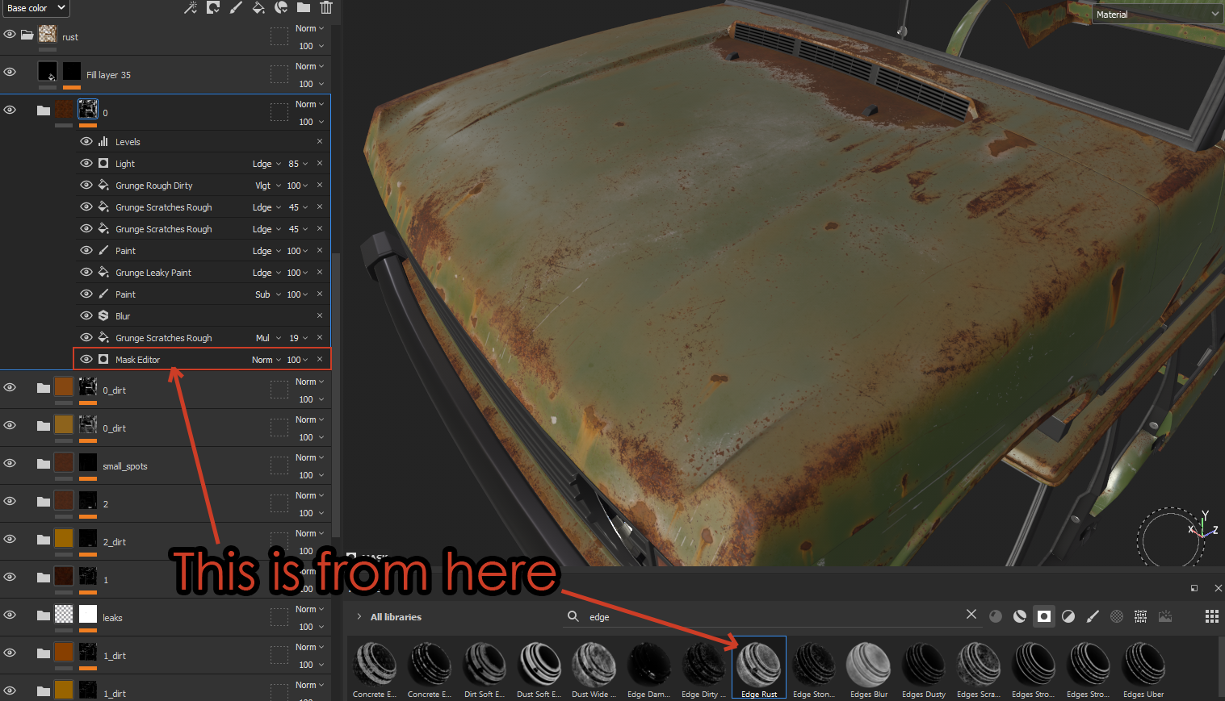Screen dimensions: 1225x701
Task: Remove the Mask Editor effect with its X
Action: pos(320,359)
